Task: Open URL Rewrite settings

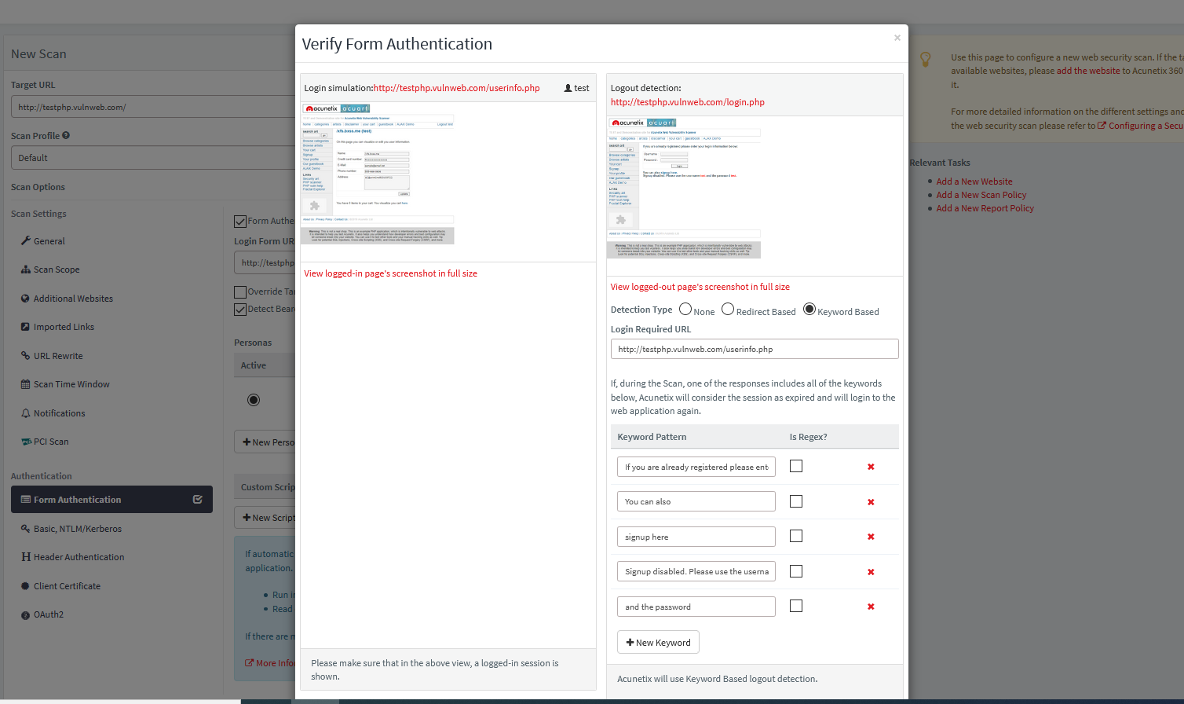Action: [52, 356]
